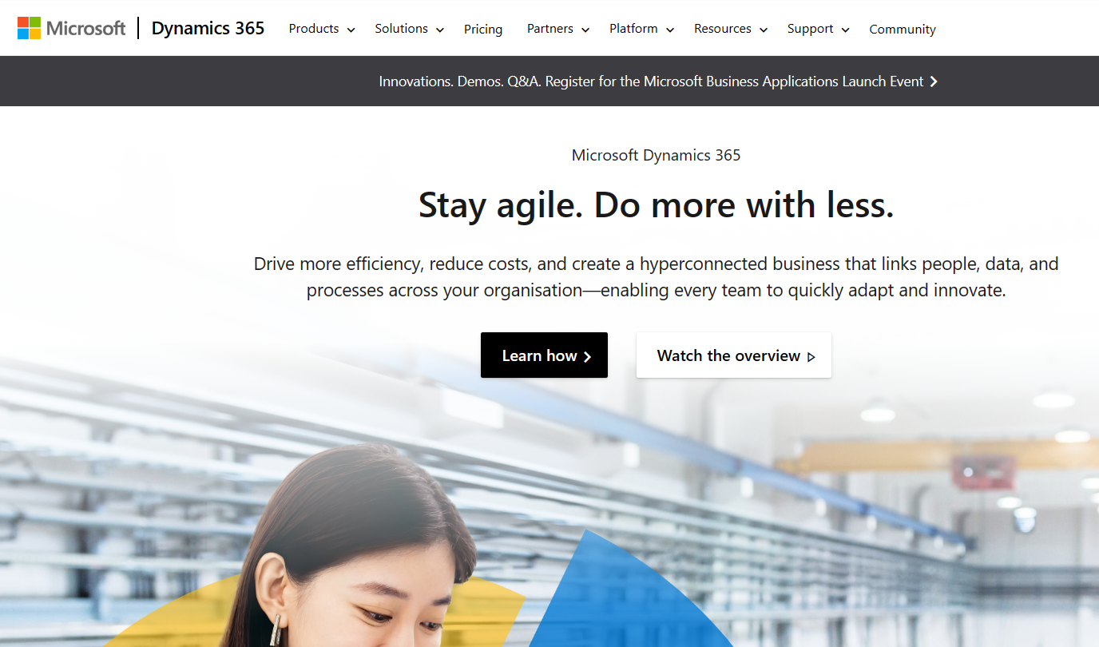Viewport: 1099px width, 647px height.
Task: Click the Dynamics 365 wordmark
Action: tap(208, 27)
